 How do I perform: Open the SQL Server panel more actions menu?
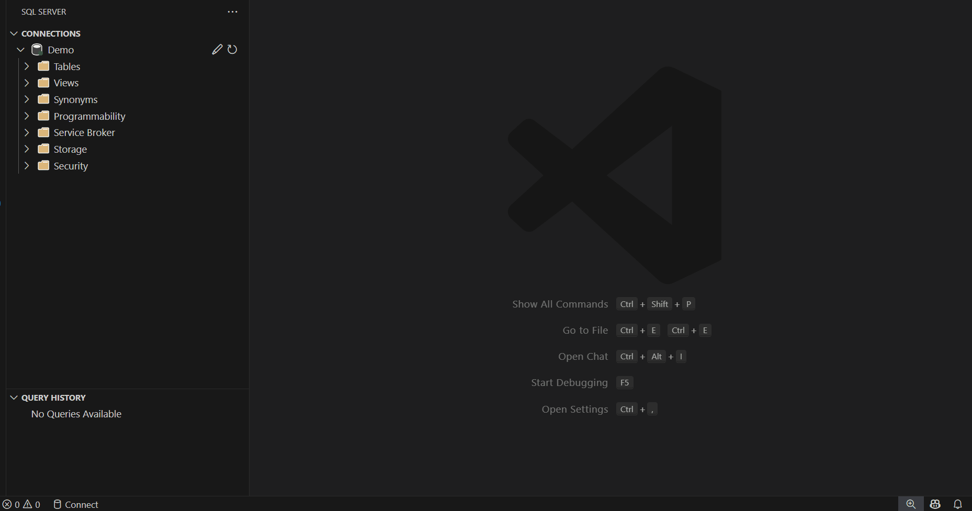click(233, 12)
